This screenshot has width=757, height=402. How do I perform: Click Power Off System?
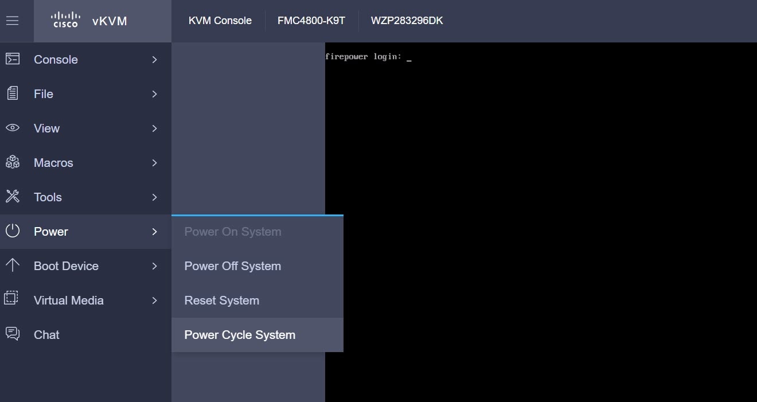[x=232, y=266]
